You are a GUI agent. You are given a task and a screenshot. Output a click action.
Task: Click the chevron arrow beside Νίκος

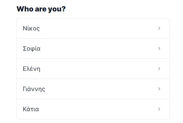tap(159, 28)
